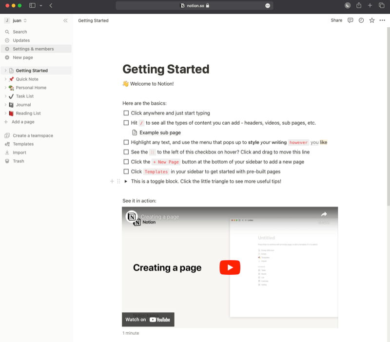Open the juan workspace switcher
390x342 pixels.
click(x=16, y=20)
